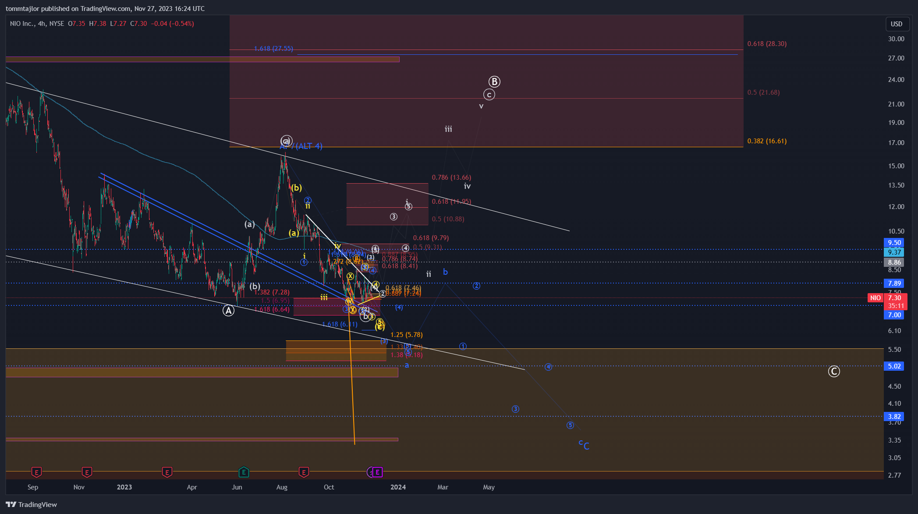Select the circled A wave label
Viewport: 918px width, 514px height.
tap(228, 311)
